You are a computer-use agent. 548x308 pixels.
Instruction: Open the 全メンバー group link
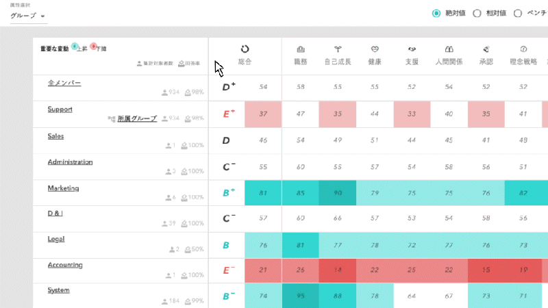(x=64, y=83)
